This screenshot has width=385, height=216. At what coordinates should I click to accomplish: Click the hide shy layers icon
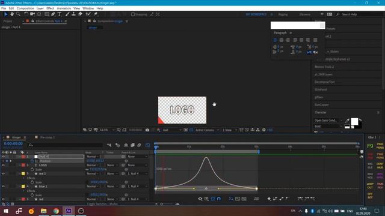click(126, 145)
